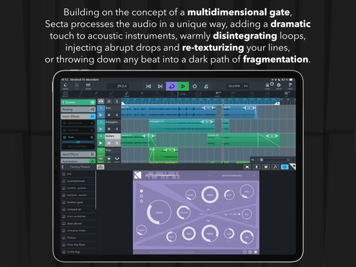Adjust the slider below Secta insert

tap(78, 142)
